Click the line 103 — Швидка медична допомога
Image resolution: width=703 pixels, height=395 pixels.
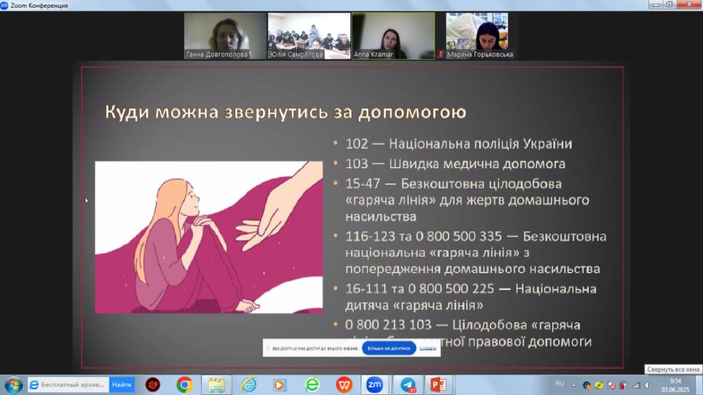[455, 164]
